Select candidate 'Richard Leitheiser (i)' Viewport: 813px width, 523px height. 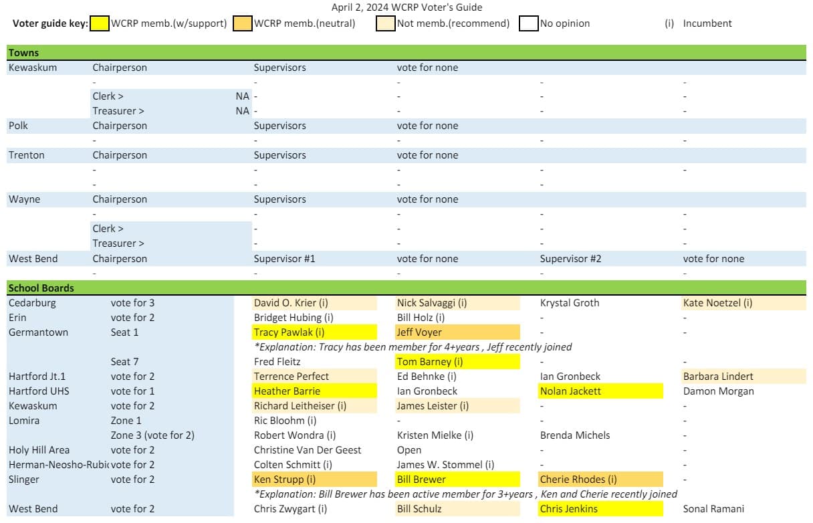click(x=315, y=405)
